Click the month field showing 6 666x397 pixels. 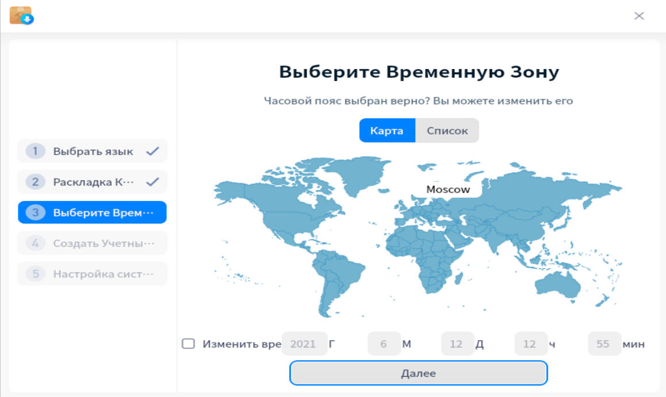click(384, 344)
